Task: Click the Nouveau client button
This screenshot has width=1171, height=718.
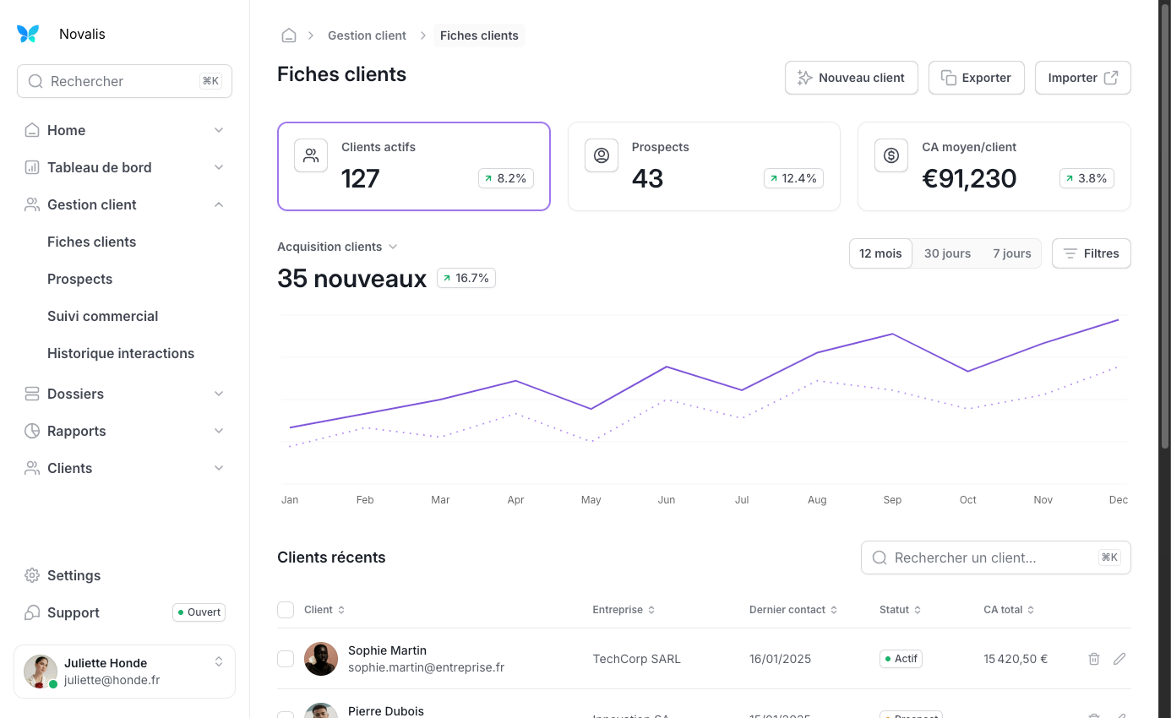Action: point(851,78)
